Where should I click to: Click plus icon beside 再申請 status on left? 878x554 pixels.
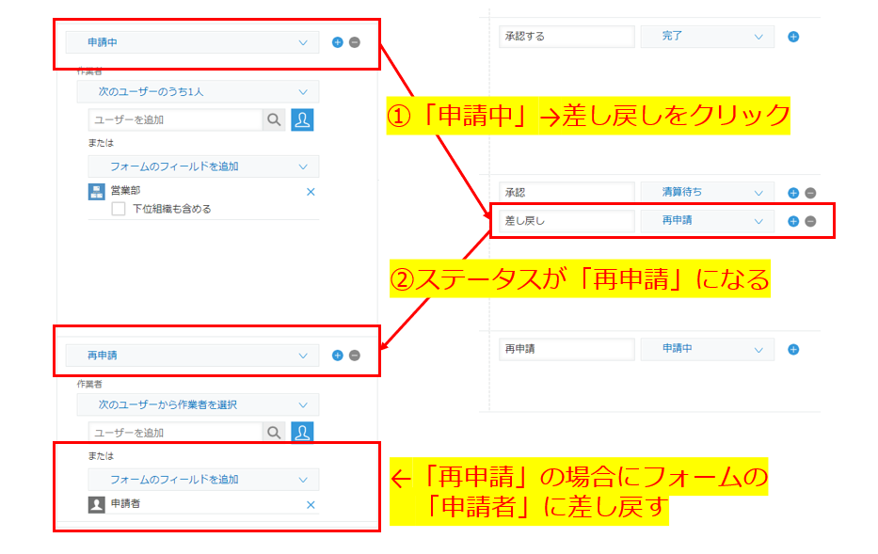[338, 356]
